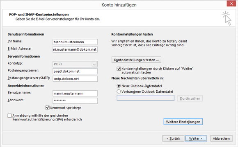
Task: Click 'Neue Nachrichten übermitteln in:' label
Action: point(137,78)
